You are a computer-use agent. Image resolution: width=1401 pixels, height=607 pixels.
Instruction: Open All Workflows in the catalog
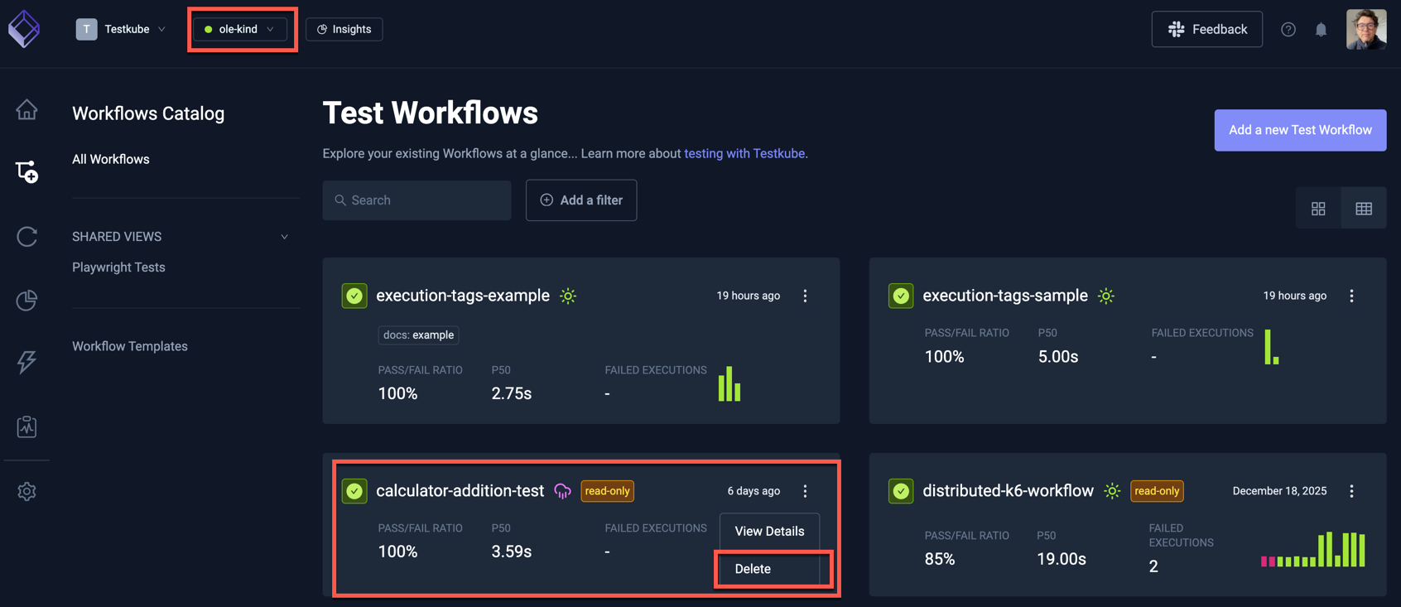click(x=111, y=159)
